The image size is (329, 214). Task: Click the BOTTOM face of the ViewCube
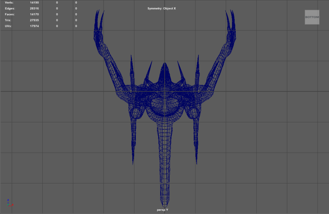coord(312,17)
